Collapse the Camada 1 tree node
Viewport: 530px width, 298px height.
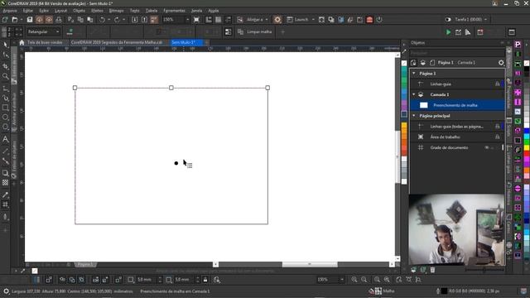tap(414, 94)
